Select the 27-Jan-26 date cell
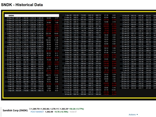 coord(125,35)
